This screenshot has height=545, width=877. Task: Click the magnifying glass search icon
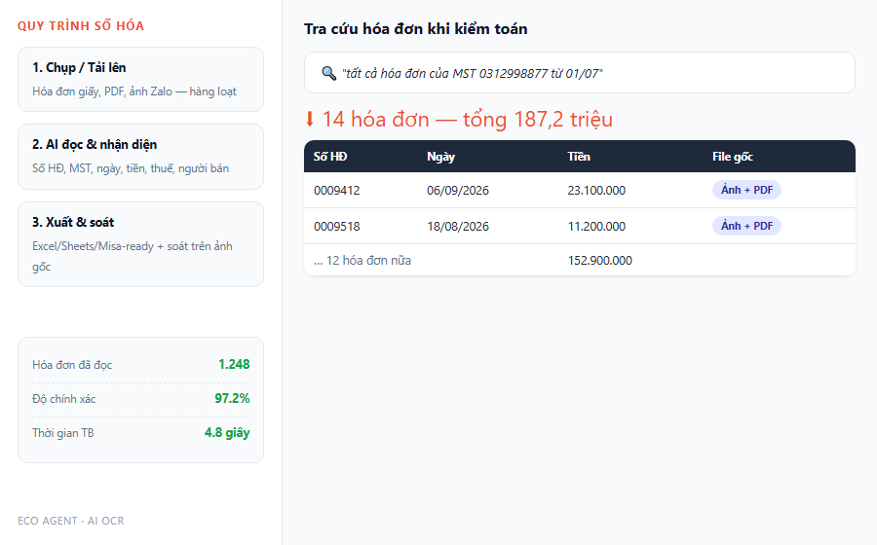click(x=328, y=73)
